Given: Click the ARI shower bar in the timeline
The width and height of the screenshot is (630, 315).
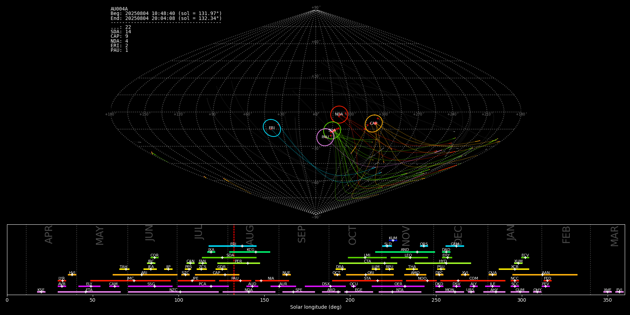Looking at the screenshot, I should click(x=145, y=275).
